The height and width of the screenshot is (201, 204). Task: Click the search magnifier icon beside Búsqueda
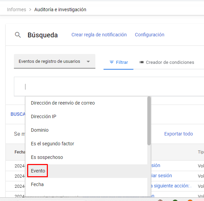pos(18,35)
